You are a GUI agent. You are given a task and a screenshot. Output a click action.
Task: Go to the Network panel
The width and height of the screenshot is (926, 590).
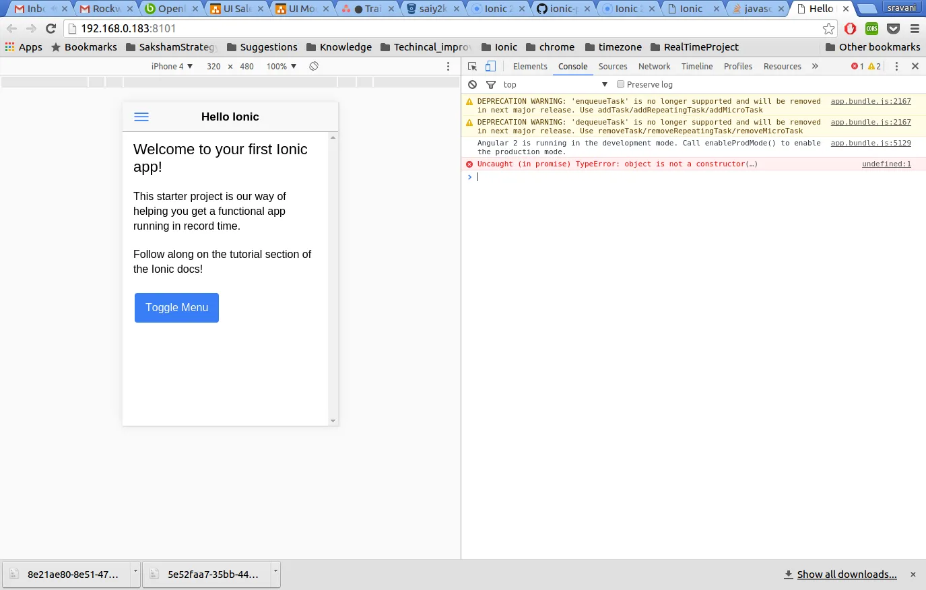(x=655, y=66)
